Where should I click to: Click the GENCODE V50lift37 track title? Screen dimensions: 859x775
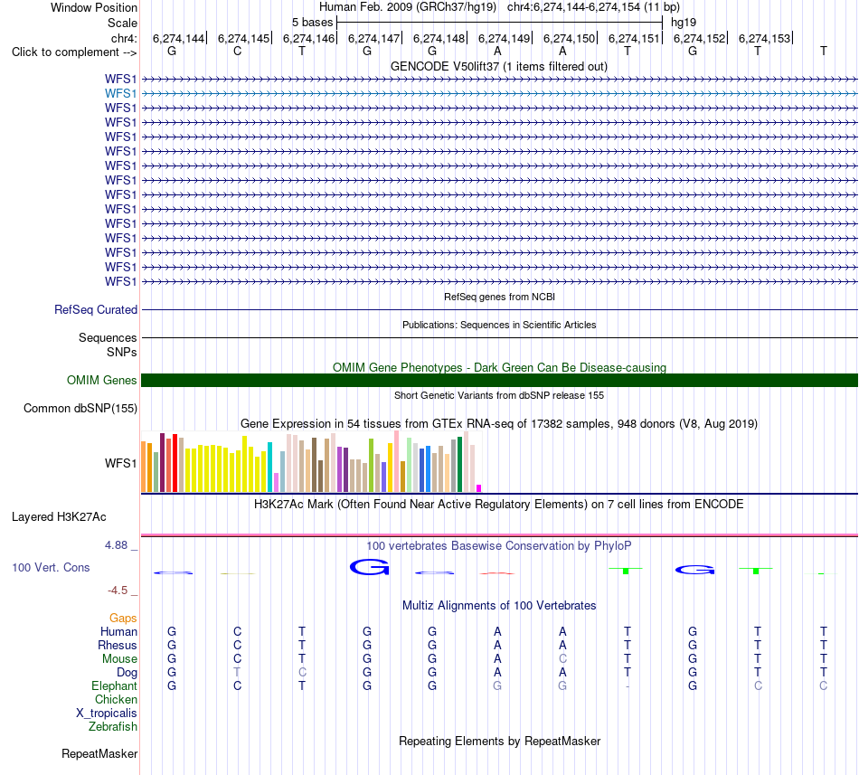498,66
